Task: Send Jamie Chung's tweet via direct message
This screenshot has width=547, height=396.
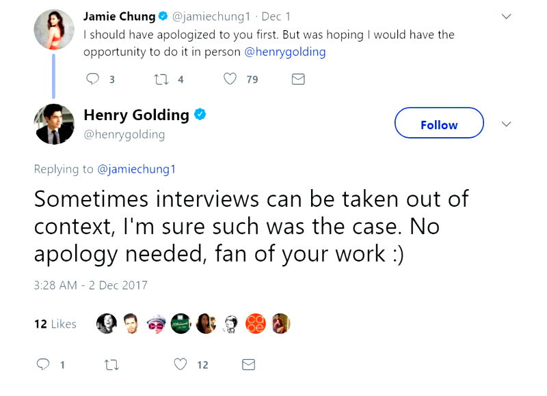Action: (x=297, y=79)
